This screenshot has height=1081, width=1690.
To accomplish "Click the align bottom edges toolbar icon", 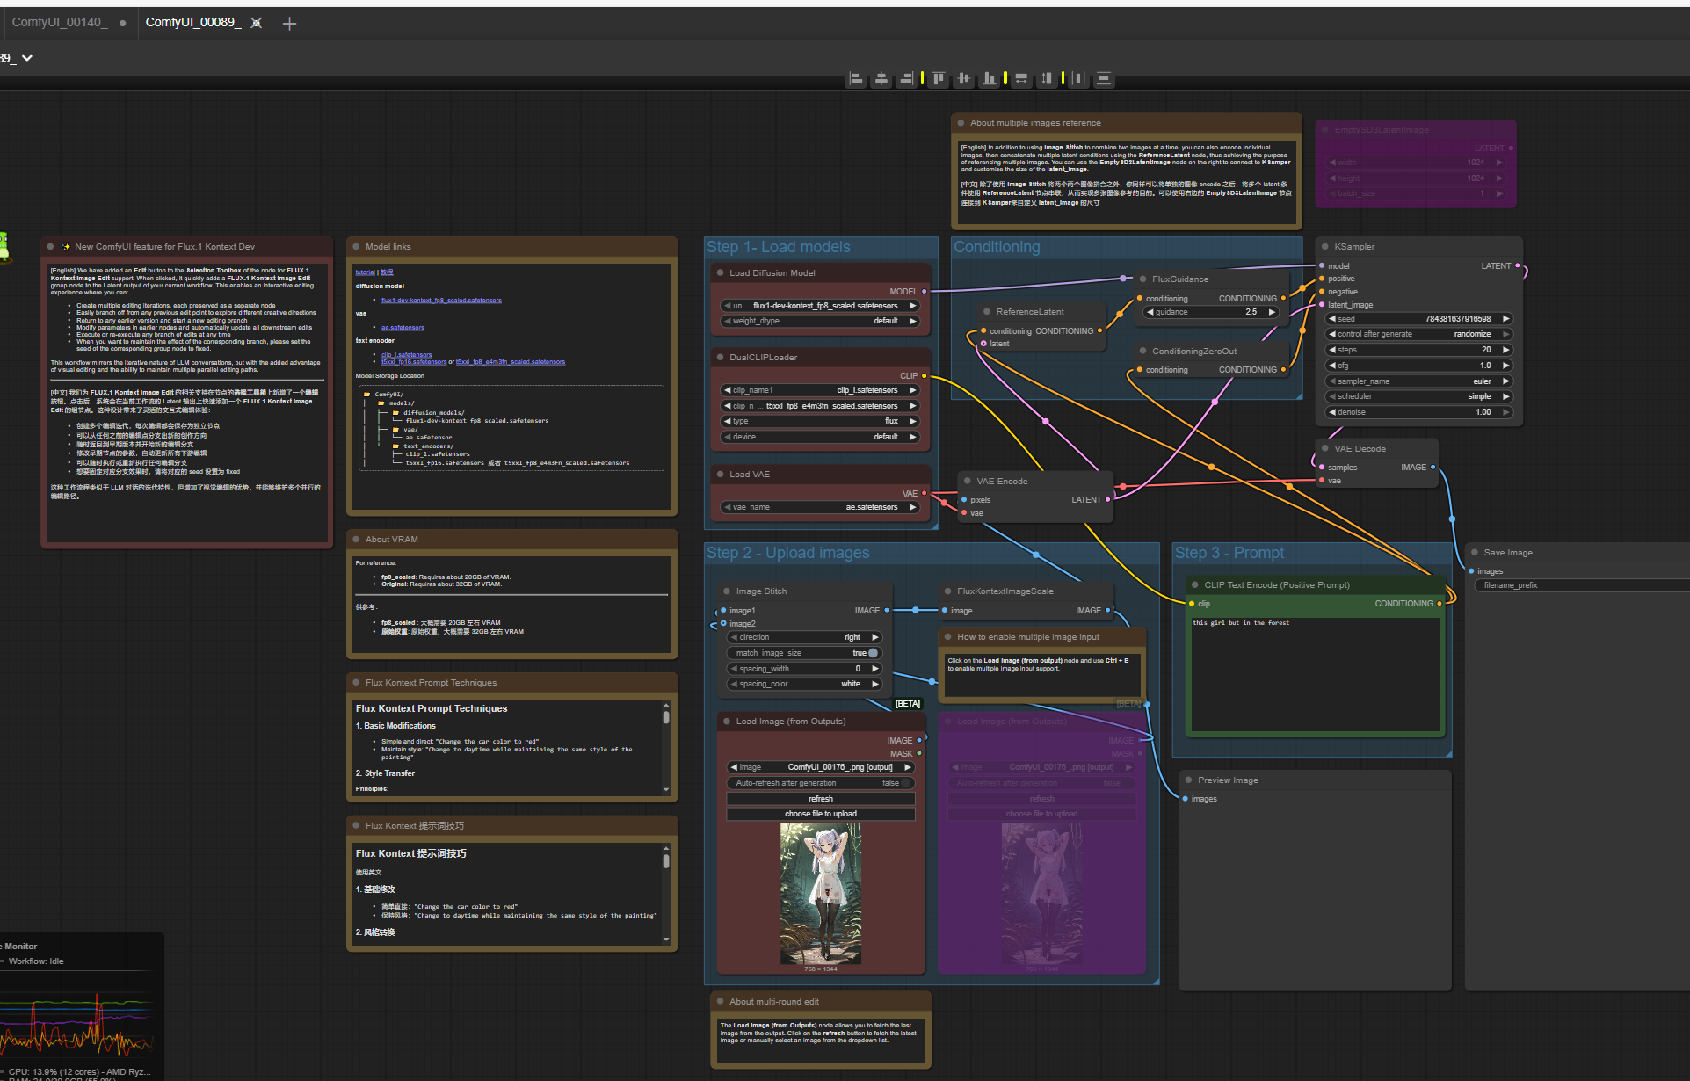I will point(990,78).
